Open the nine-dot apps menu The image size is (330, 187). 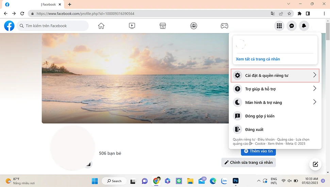(x=279, y=26)
